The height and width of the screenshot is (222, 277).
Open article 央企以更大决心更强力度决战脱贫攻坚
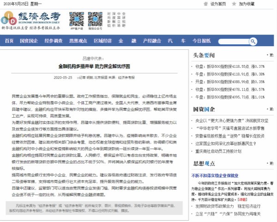(232, 120)
